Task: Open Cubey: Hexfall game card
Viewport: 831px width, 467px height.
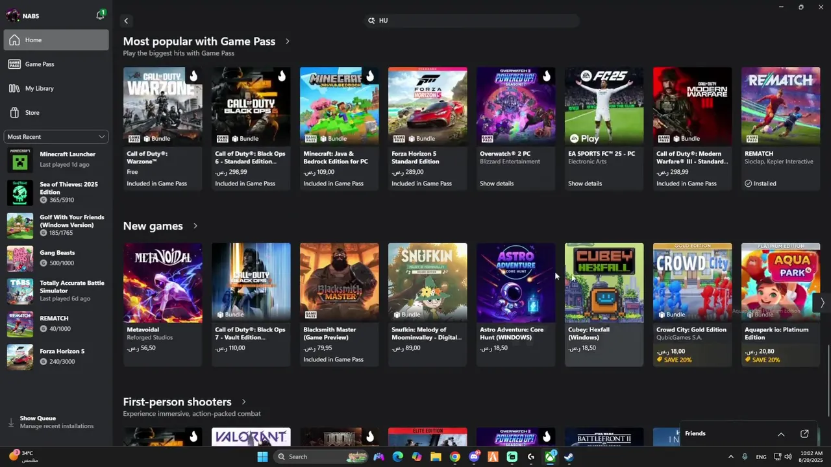Action: [x=604, y=305]
